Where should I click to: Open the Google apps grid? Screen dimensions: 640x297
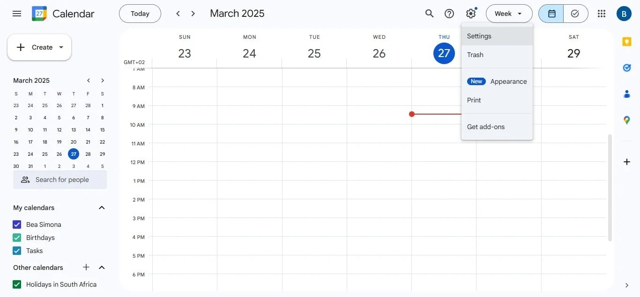pos(602,14)
